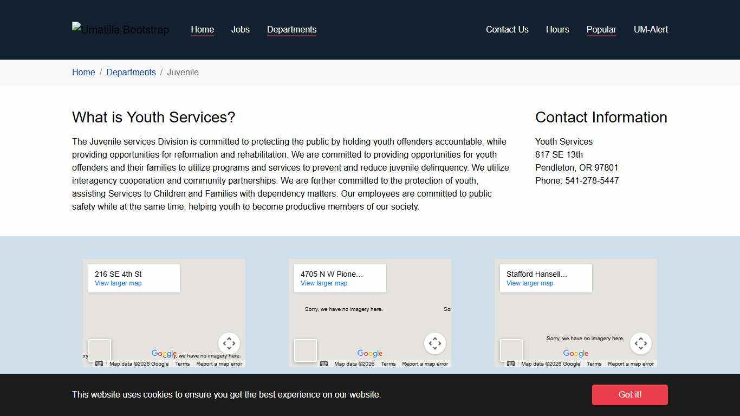Open map camera controls on Stafford Hansell map
This screenshot has height=416, width=740.
pyautogui.click(x=641, y=343)
